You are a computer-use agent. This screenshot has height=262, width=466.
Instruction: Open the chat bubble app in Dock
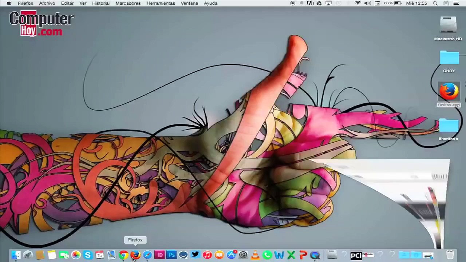point(183,255)
